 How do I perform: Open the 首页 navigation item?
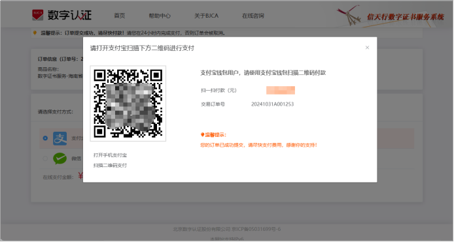coord(120,16)
